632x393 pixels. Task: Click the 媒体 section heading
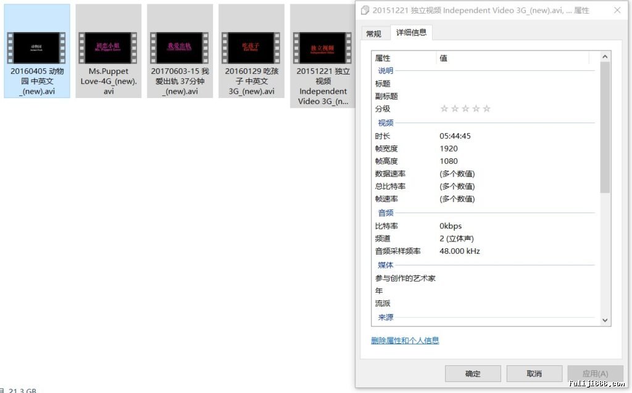(x=385, y=265)
